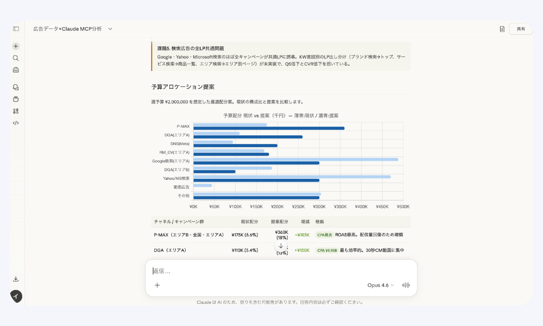The width and height of the screenshot is (543, 326).
Task: Toggle the sidebar panel icon
Action: tap(16, 29)
